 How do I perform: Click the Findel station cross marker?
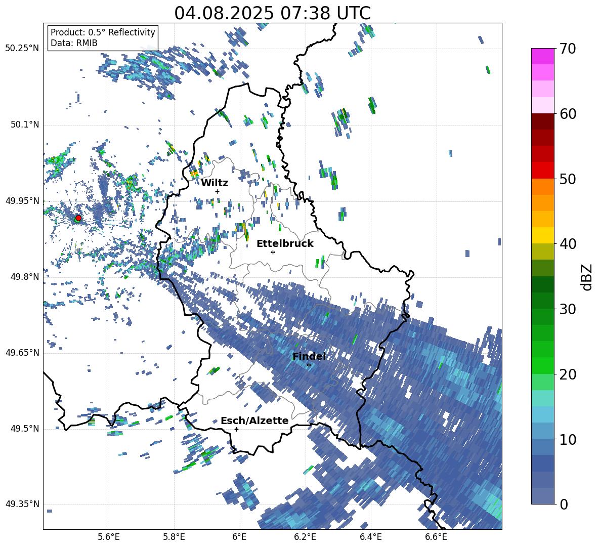[x=309, y=365]
